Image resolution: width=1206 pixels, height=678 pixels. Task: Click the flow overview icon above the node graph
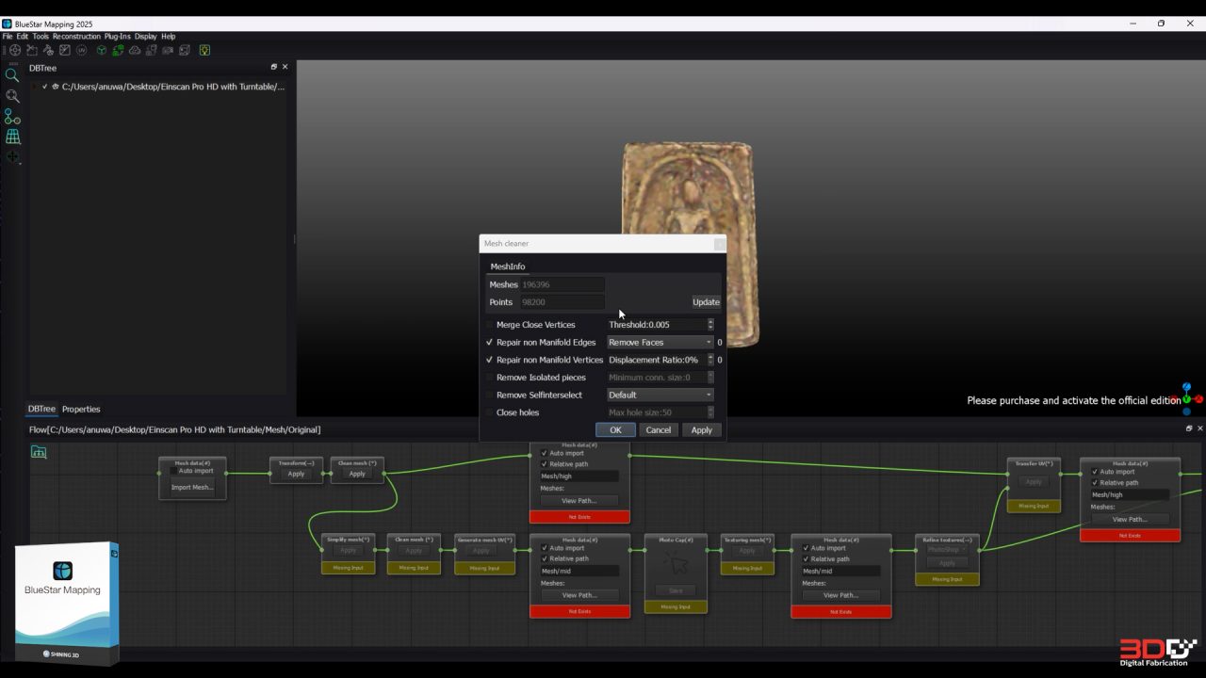39,452
